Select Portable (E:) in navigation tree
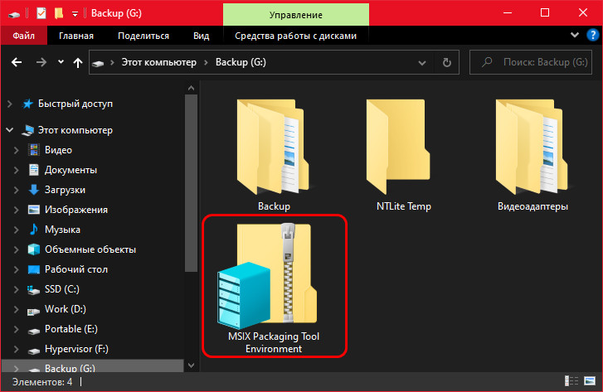 (71, 329)
